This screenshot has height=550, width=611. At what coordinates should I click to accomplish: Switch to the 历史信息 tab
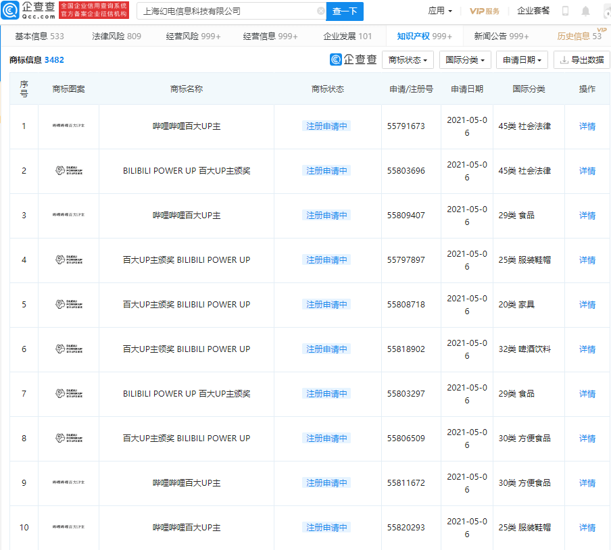[x=579, y=36]
